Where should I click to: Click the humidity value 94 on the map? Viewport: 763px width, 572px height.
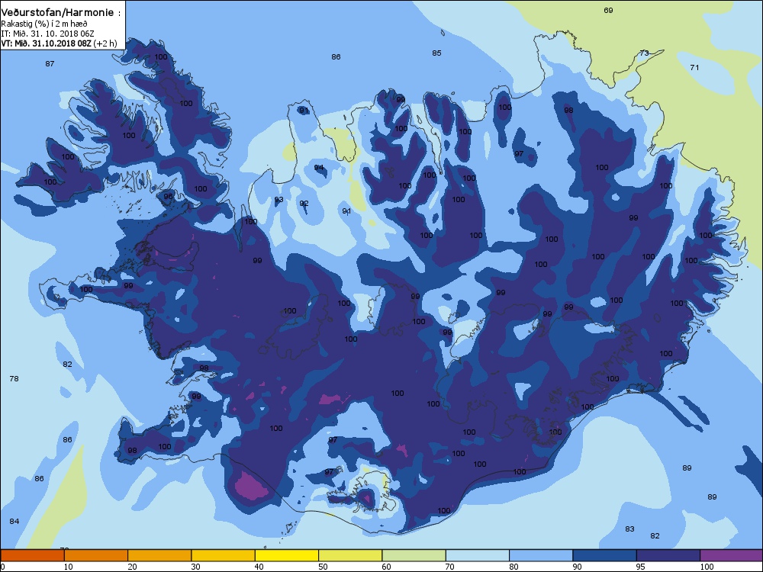coord(319,168)
